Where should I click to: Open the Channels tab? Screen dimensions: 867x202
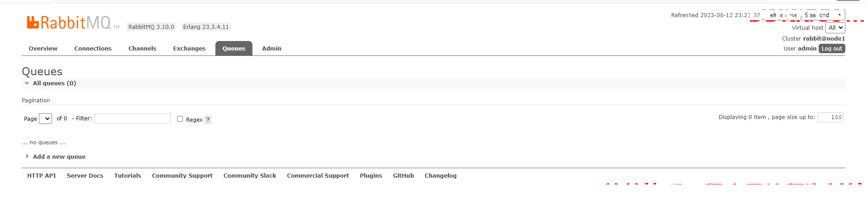[x=142, y=49]
